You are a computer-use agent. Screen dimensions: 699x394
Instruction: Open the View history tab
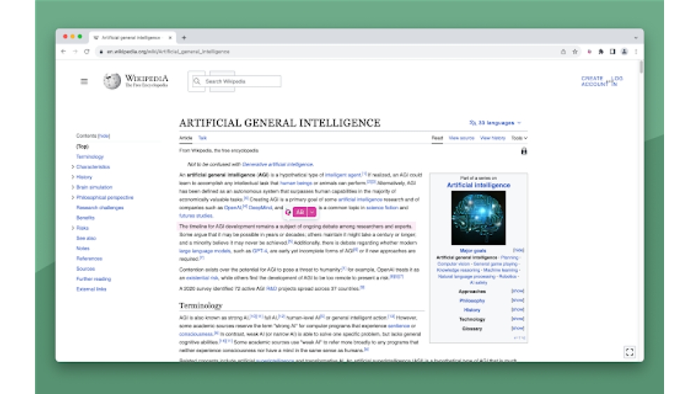tap(493, 138)
